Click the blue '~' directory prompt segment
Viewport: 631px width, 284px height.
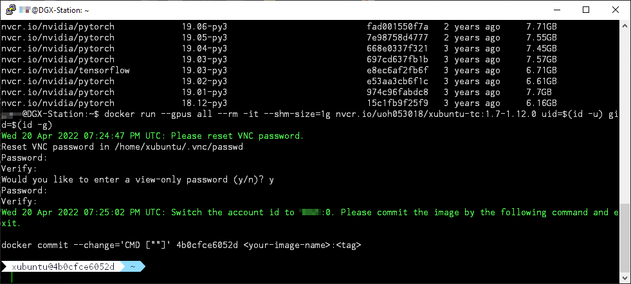click(x=133, y=267)
